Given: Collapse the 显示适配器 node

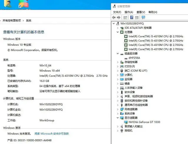Looking at the screenshot, I should click(118, 118).
